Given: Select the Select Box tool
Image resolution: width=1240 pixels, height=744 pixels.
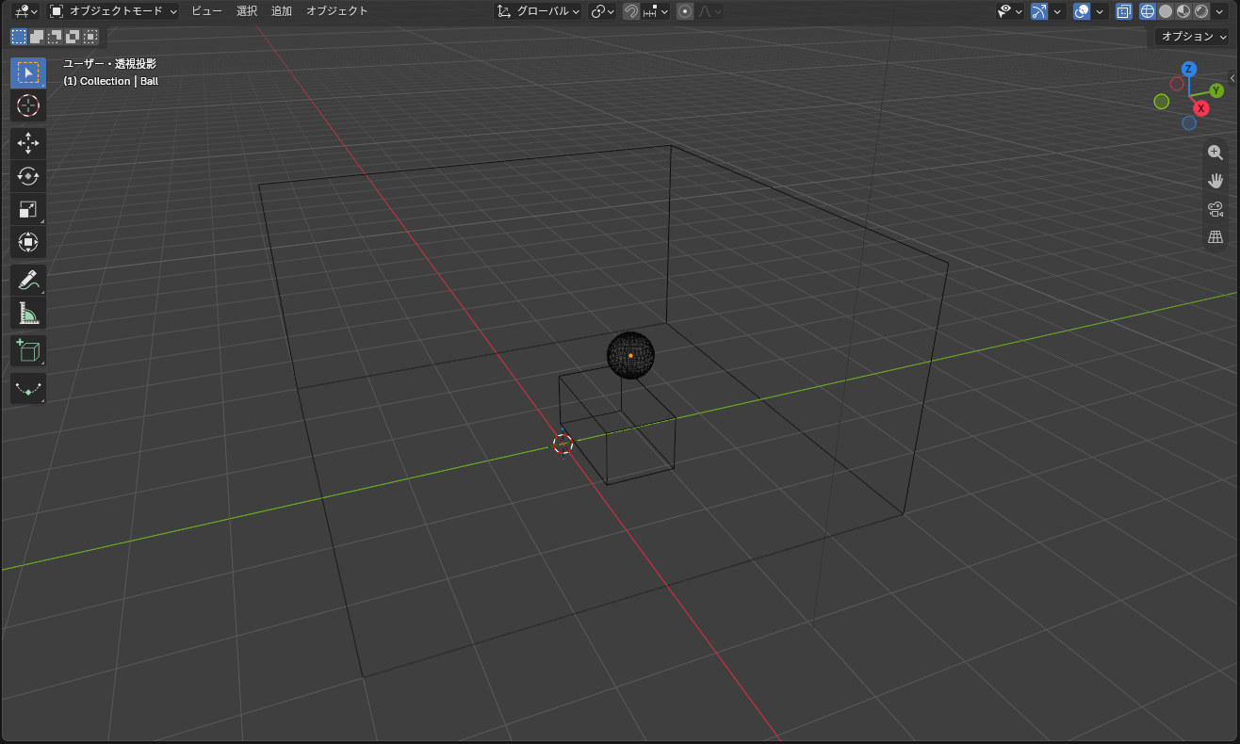Looking at the screenshot, I should point(28,73).
